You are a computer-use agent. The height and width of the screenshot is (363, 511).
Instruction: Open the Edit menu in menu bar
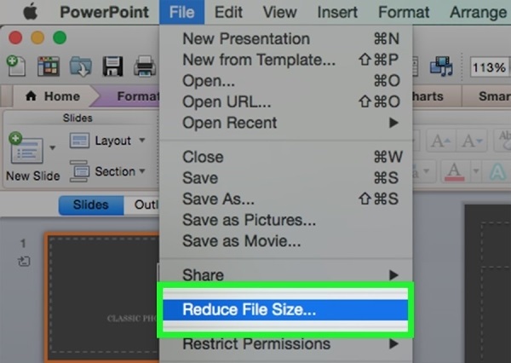(x=228, y=13)
